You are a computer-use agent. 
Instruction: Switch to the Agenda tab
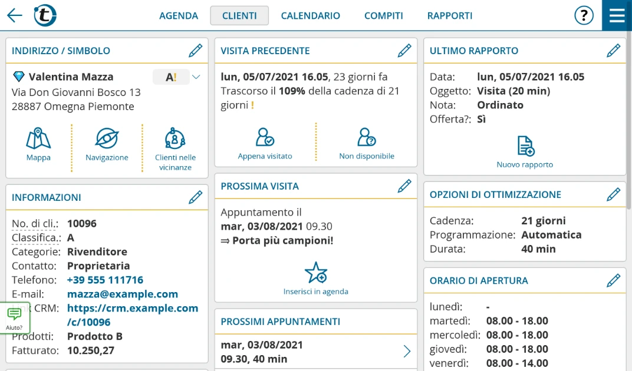click(179, 16)
